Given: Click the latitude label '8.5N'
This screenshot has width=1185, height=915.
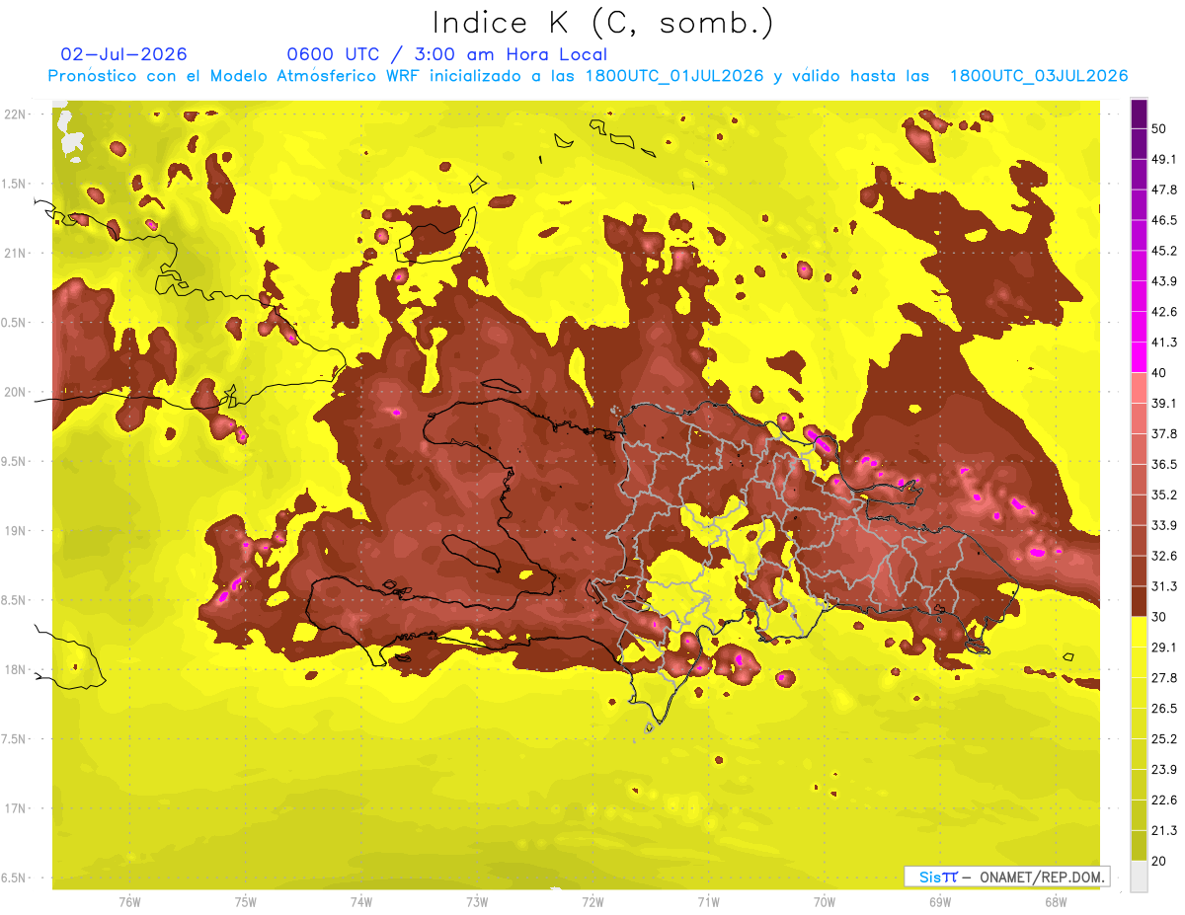Looking at the screenshot, I should (15, 600).
